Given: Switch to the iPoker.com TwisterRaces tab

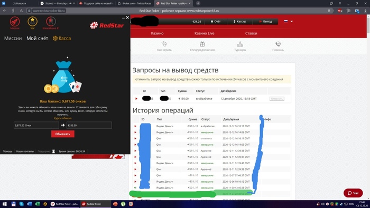Looking at the screenshot, I should pos(135,3).
